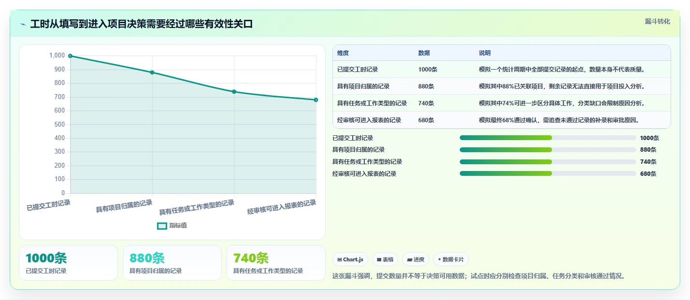Toggle the 指标值 legend swatch
This screenshot has width=690, height=300.
[x=162, y=226]
